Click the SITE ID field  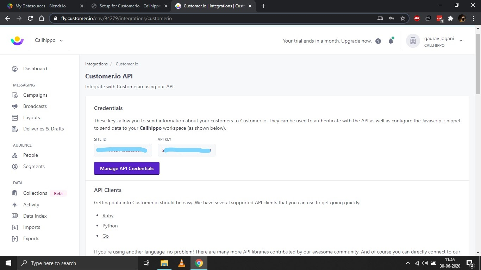click(123, 150)
